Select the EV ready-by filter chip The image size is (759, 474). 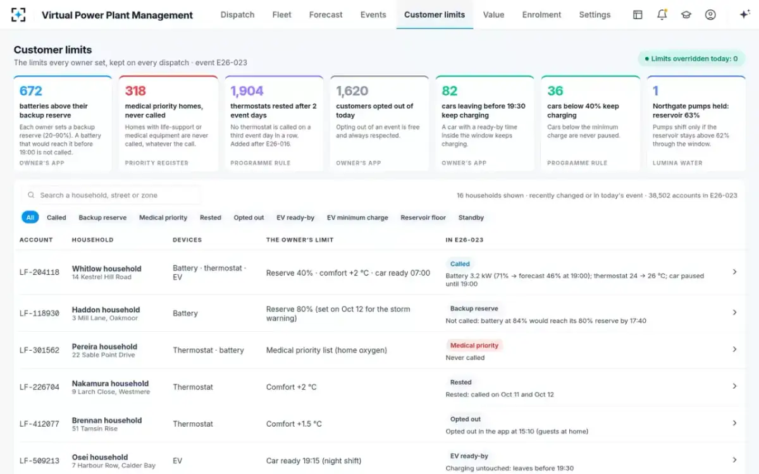(x=295, y=217)
